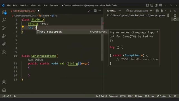Toggle the secondary sidebar layout icon
This screenshot has width=179, height=101.
(x=156, y=5)
